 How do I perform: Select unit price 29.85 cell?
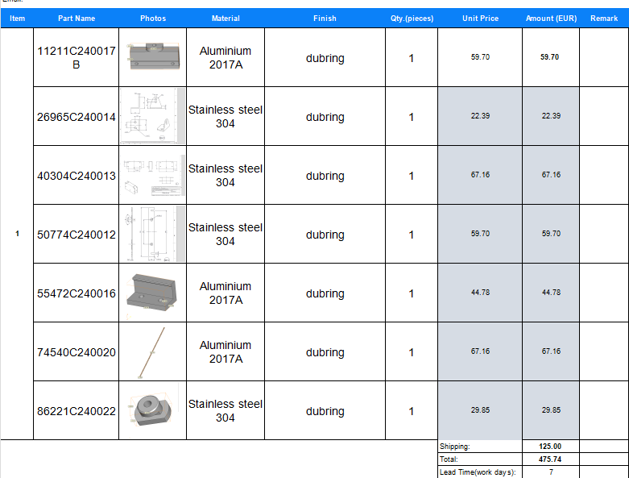pyautogui.click(x=480, y=410)
